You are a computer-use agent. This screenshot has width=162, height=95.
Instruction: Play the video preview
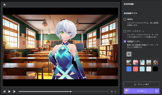coord(9,91)
